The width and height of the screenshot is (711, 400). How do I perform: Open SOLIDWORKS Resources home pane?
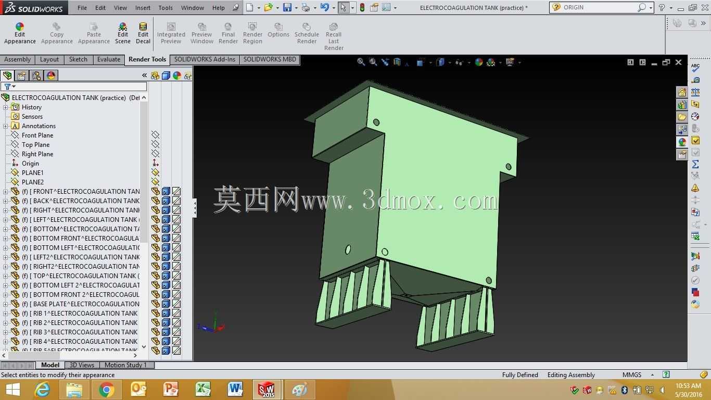coord(682,92)
